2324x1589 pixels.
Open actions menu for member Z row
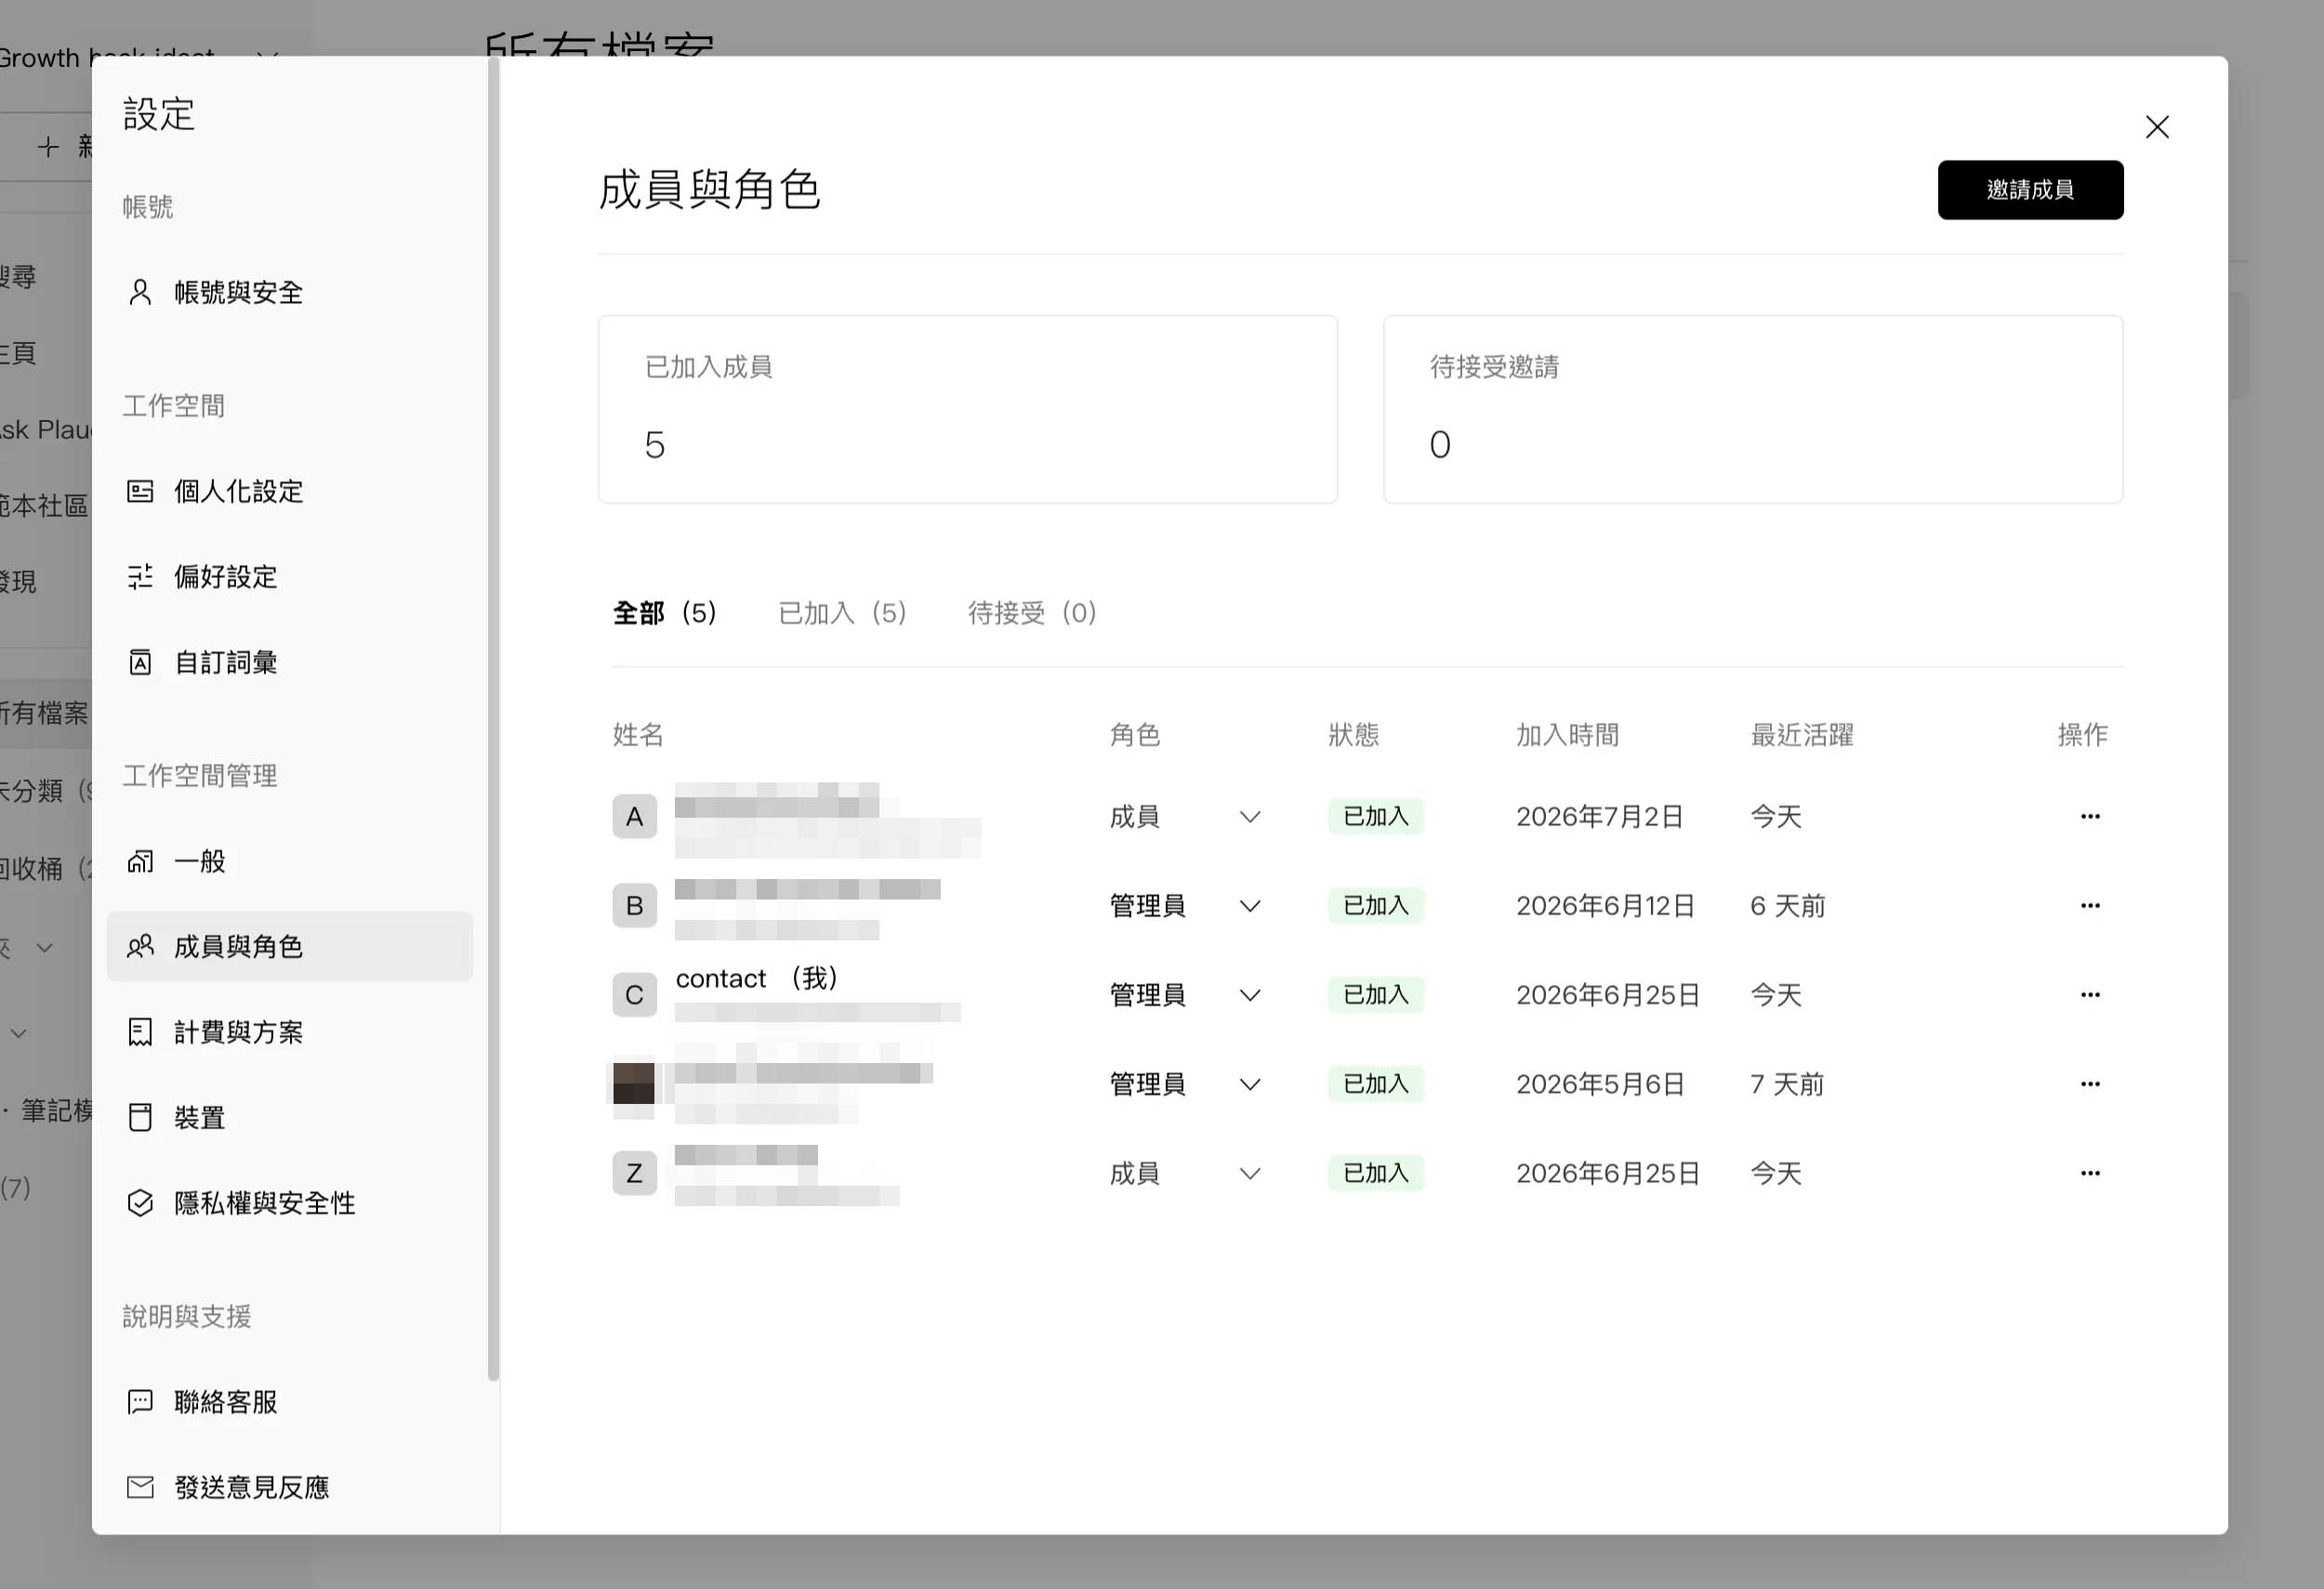(x=2089, y=1173)
